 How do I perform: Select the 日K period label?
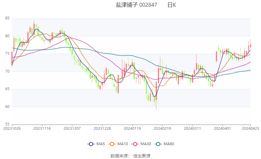(172, 5)
